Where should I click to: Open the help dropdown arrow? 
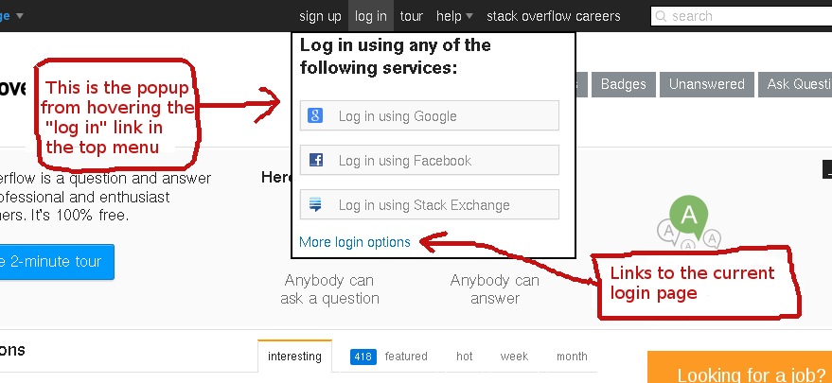pyautogui.click(x=469, y=16)
